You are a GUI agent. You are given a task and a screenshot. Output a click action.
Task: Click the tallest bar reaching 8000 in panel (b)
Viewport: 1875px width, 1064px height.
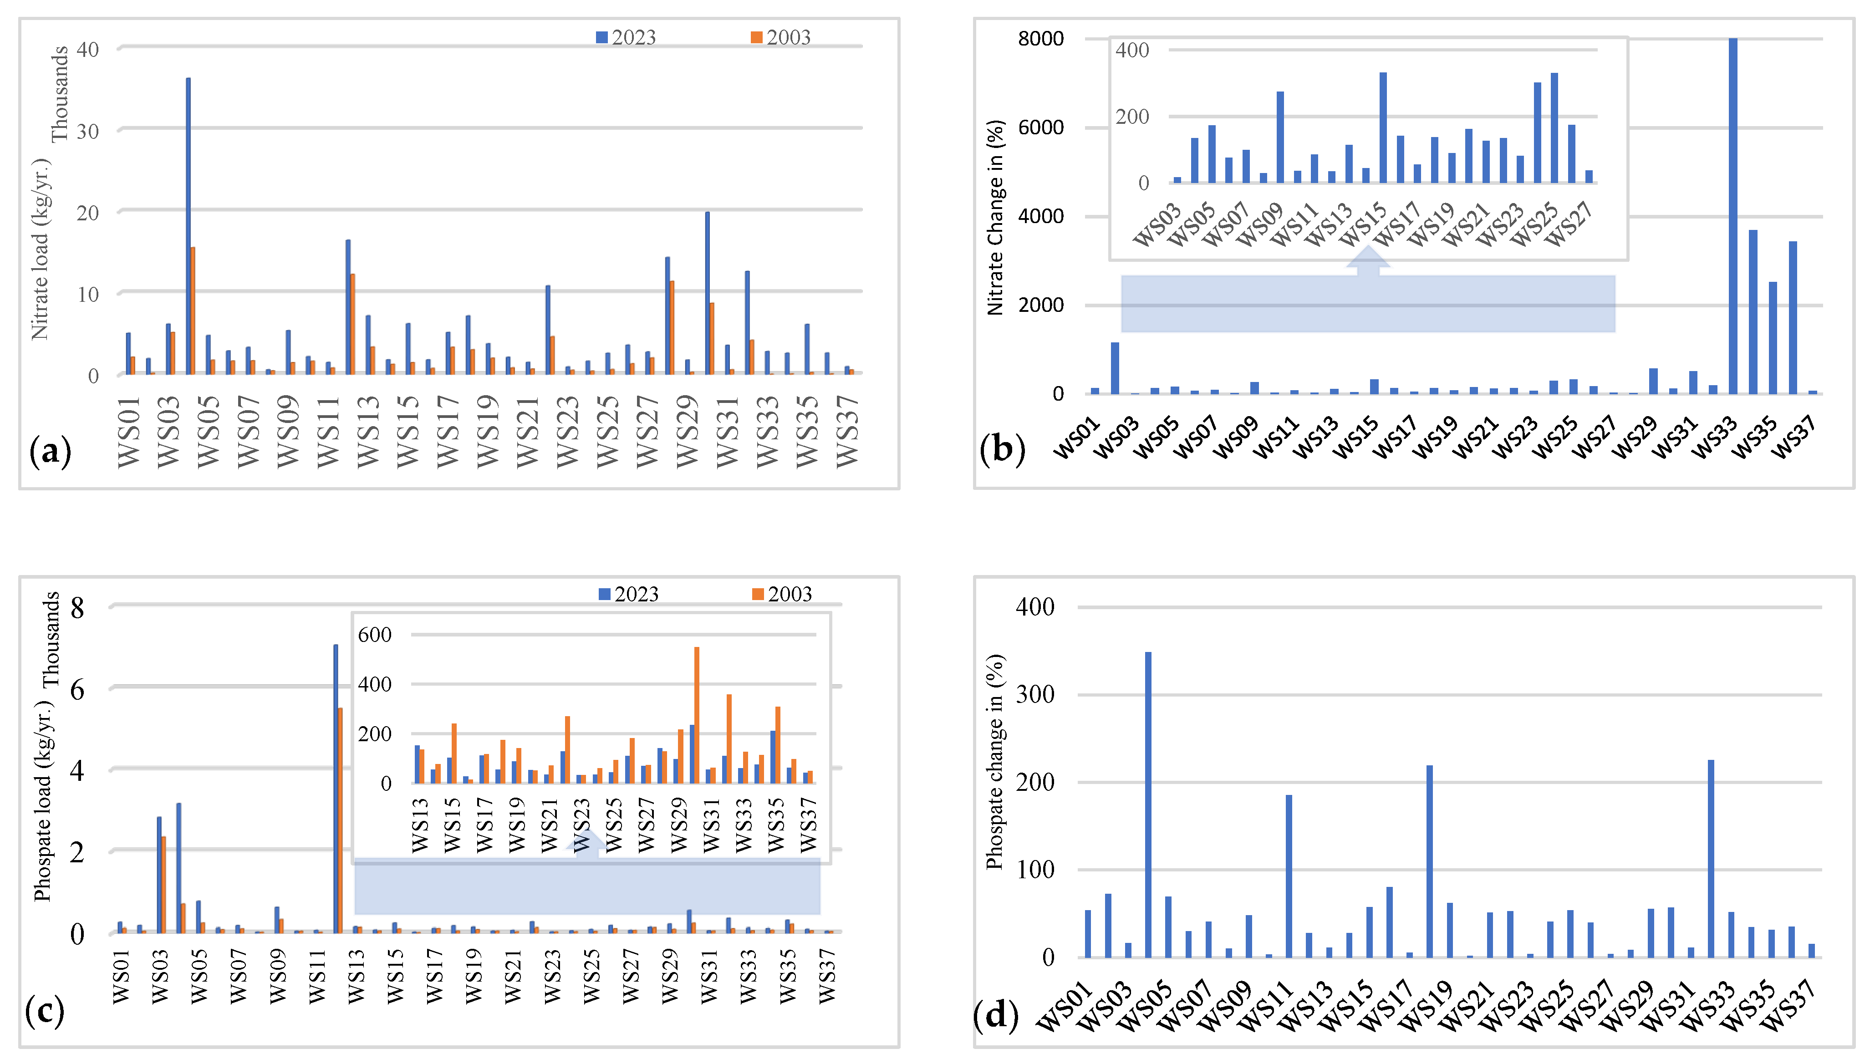[x=1732, y=215]
